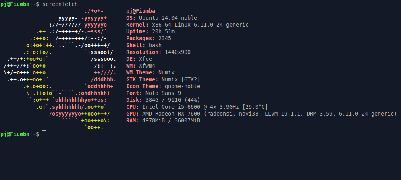The width and height of the screenshot is (401, 180).
Task: Click the CPU: Intel Core i5-6600 line
Action: 197,107
